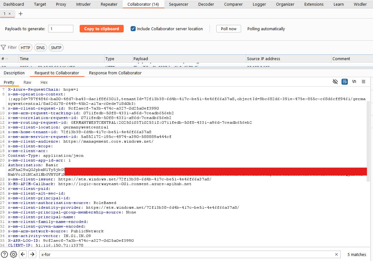Go to previous search match
Viewport: 373px width, 261px height.
(23, 254)
